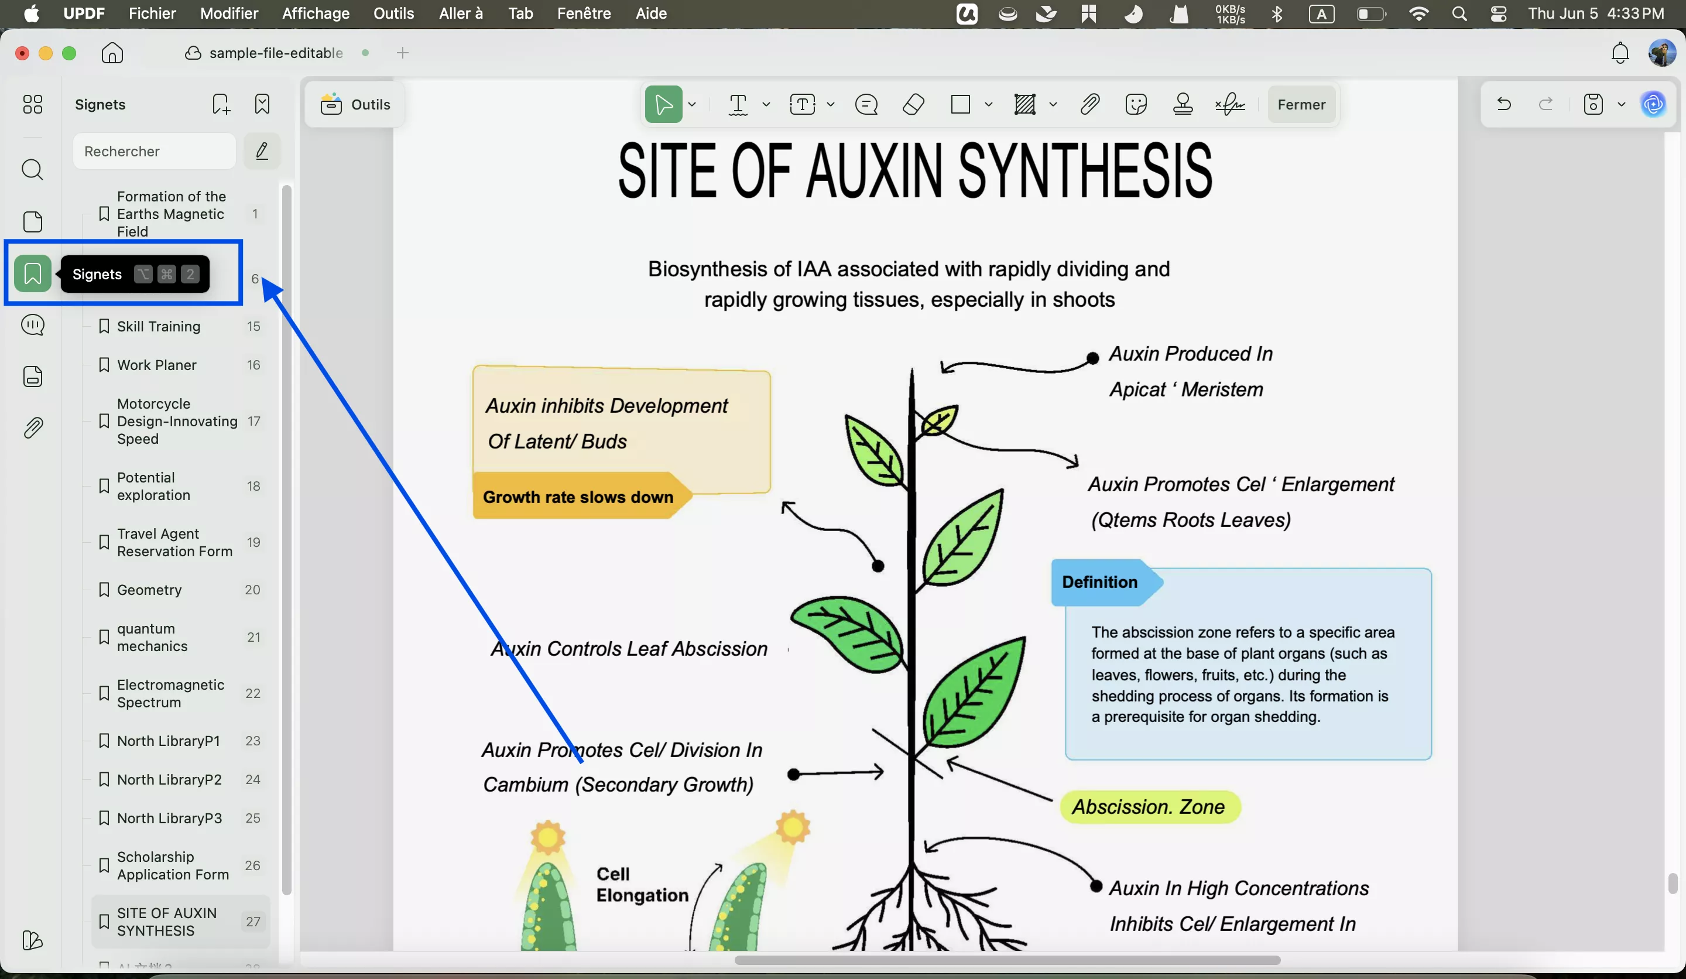Open the Fenêtre menu
This screenshot has height=979, width=1686.
coord(584,13)
